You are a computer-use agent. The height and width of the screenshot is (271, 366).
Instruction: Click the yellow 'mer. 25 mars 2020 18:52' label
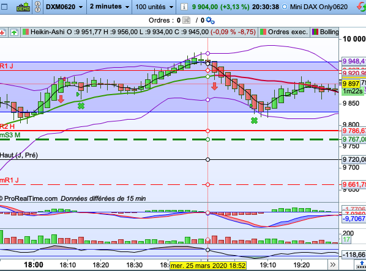coord(208,266)
